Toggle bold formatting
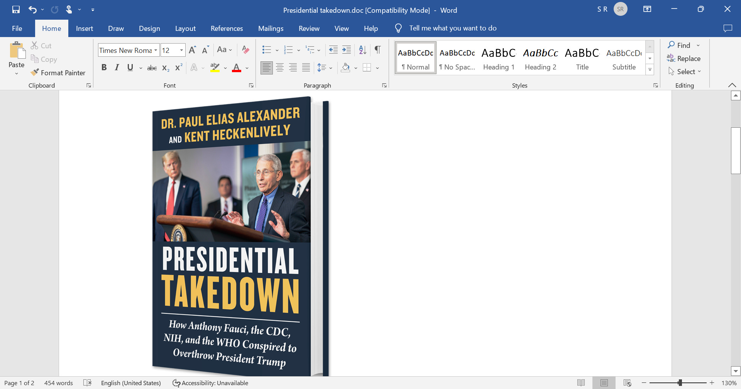The image size is (741, 389). pos(104,68)
